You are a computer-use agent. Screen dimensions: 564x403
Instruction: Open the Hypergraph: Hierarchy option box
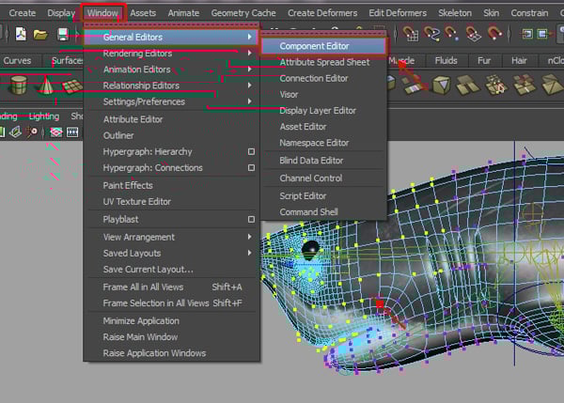coord(251,152)
